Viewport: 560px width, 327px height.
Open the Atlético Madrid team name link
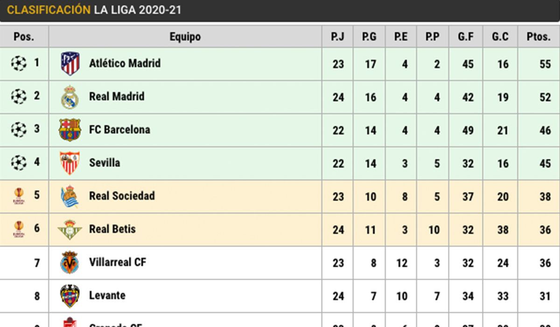pos(125,63)
